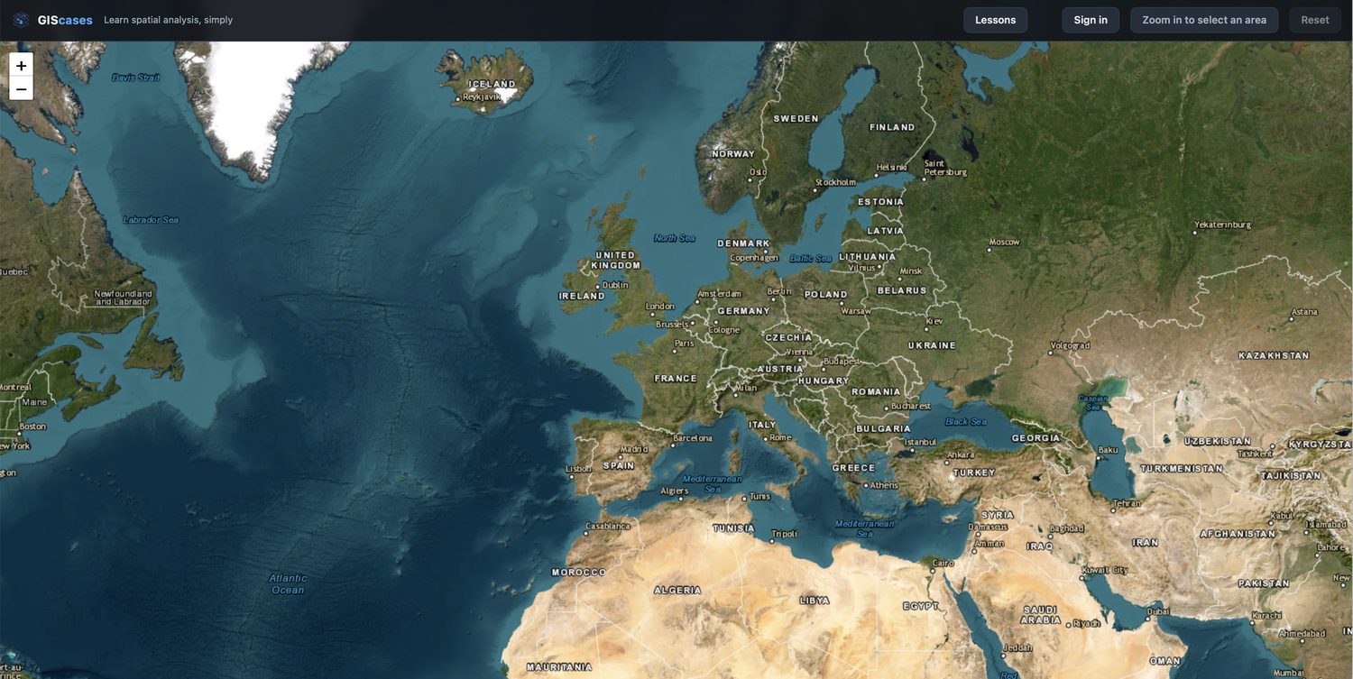Click the Black Sea label
This screenshot has width=1353, height=679.
(x=966, y=422)
